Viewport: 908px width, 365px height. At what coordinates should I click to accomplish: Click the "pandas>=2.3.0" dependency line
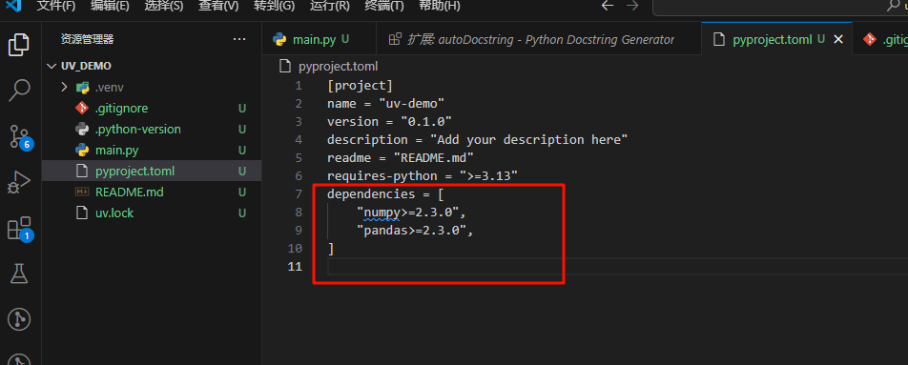click(415, 231)
